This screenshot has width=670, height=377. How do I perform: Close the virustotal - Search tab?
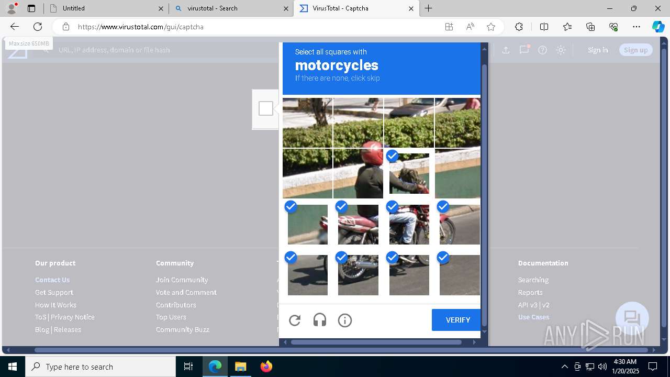click(x=286, y=8)
